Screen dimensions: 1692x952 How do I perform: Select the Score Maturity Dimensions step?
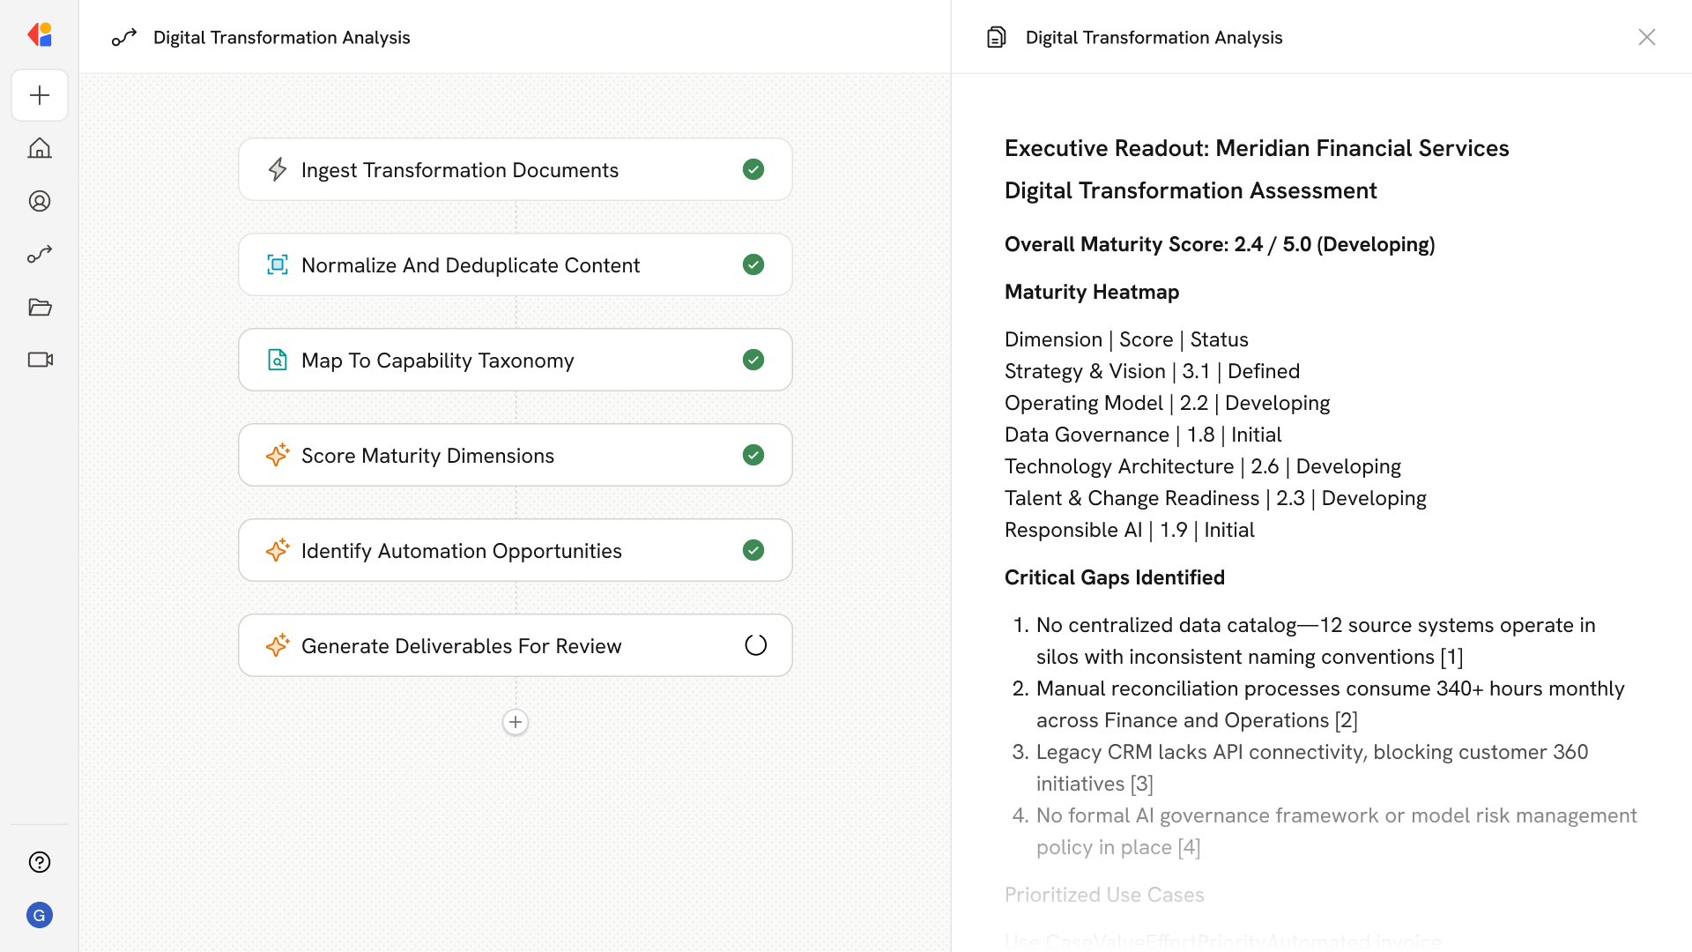(x=427, y=455)
